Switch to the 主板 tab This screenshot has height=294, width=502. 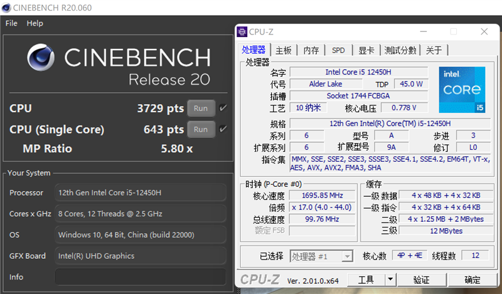pyautogui.click(x=284, y=50)
